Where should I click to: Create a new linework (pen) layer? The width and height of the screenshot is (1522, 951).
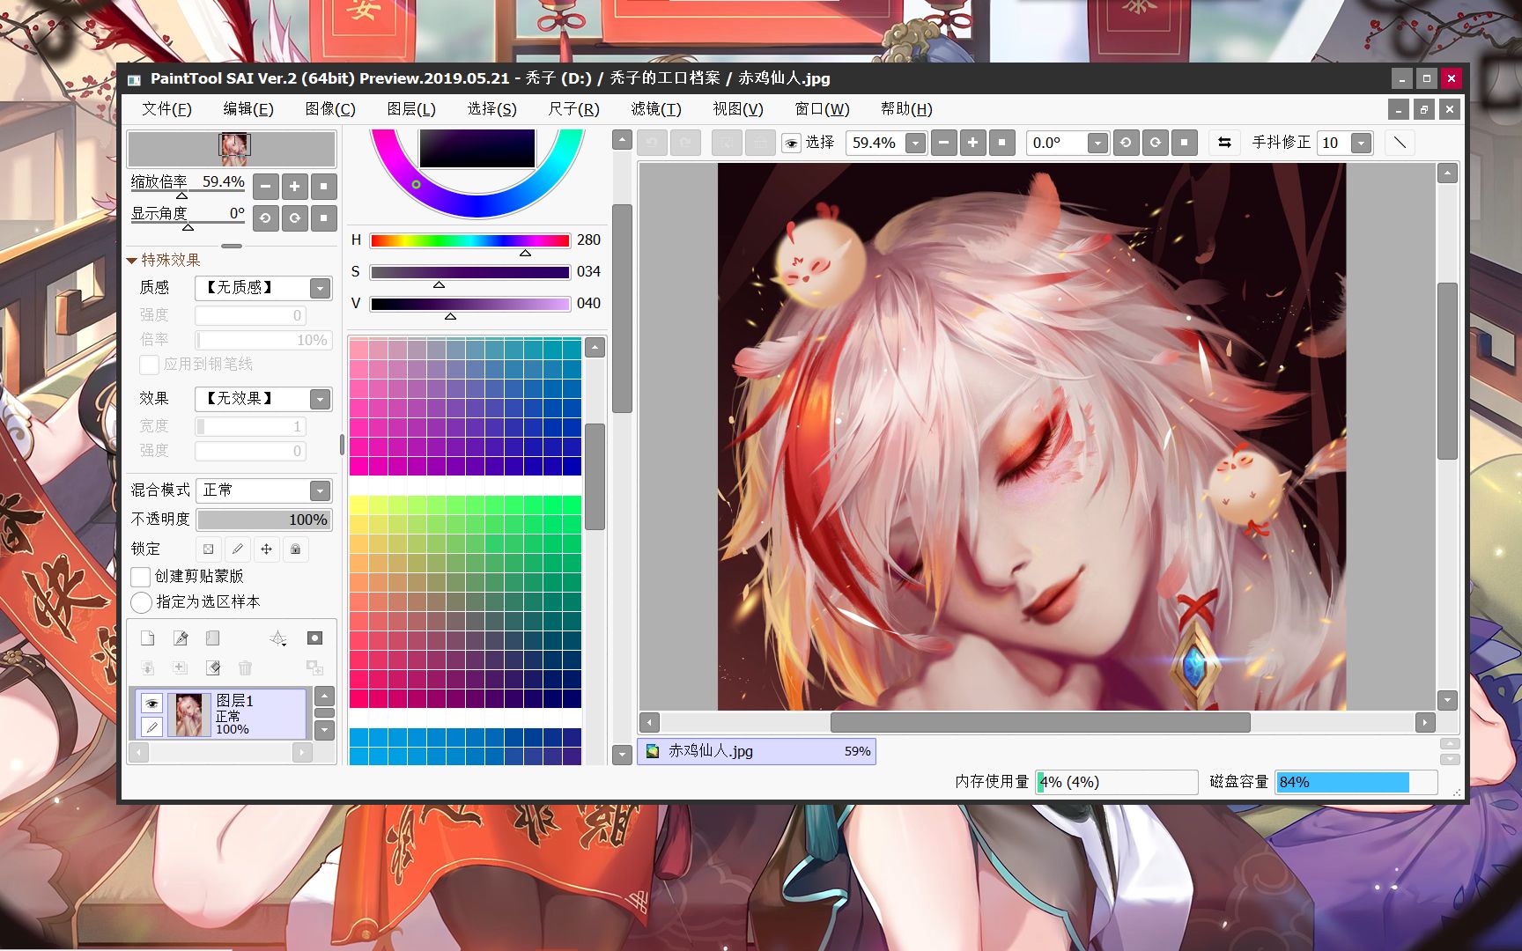[x=181, y=638]
